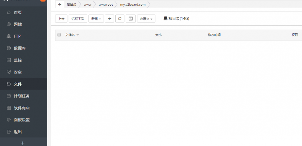Screen dimensions: 302x146
Task: Sort by 文件名 column arrow
Action: click(x=78, y=35)
